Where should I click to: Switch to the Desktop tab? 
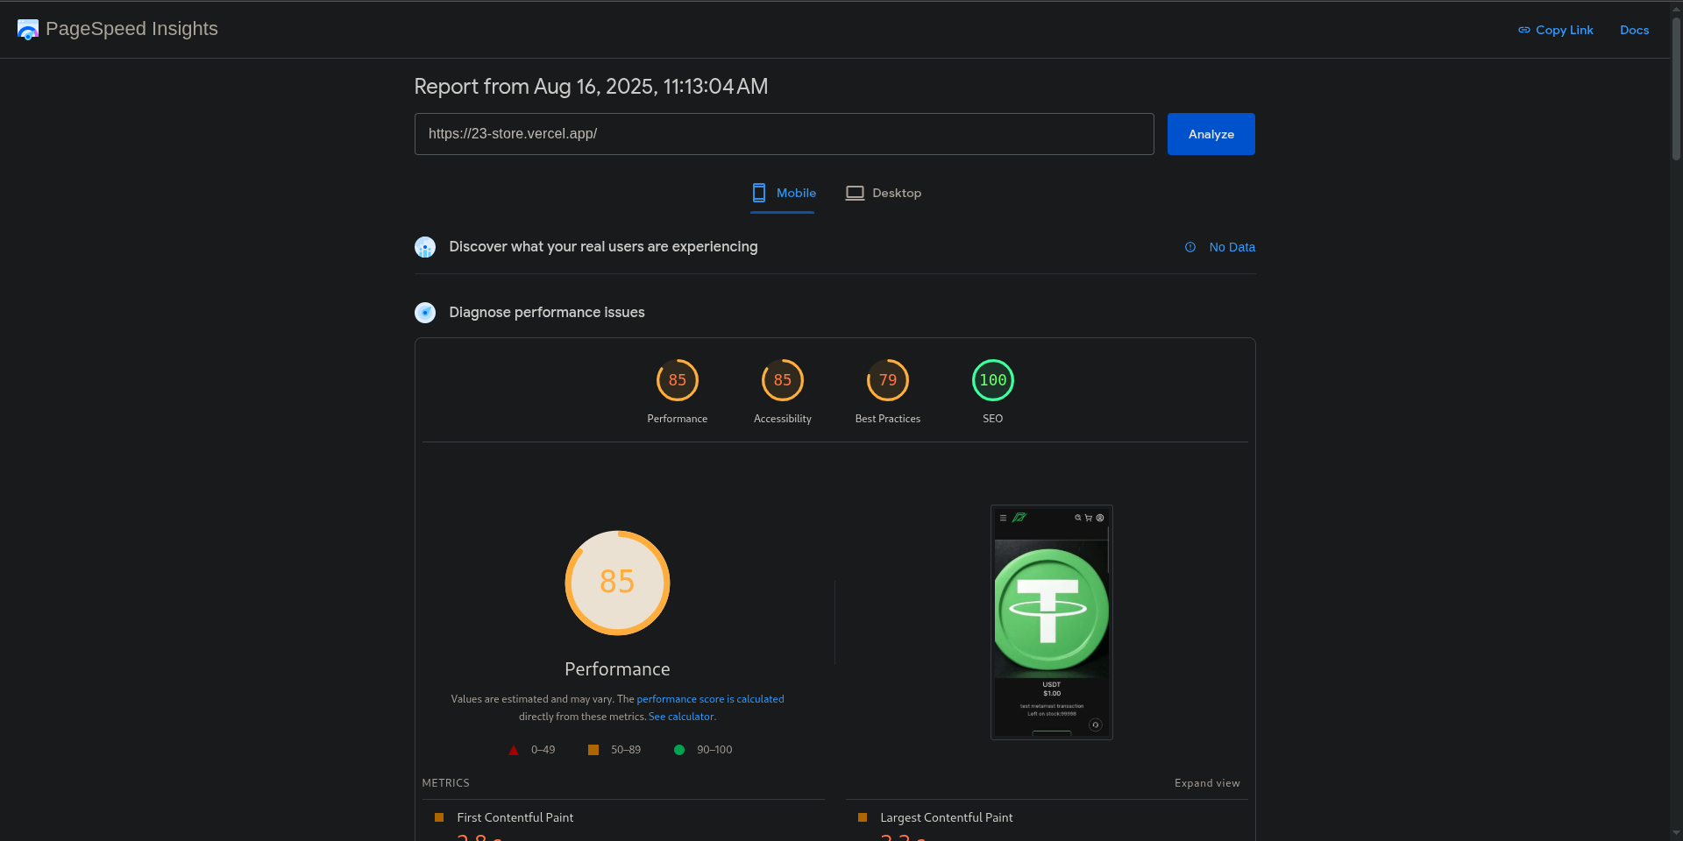pos(884,193)
